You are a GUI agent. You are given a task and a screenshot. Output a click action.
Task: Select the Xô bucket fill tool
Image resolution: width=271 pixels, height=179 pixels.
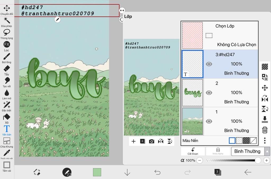point(7,119)
